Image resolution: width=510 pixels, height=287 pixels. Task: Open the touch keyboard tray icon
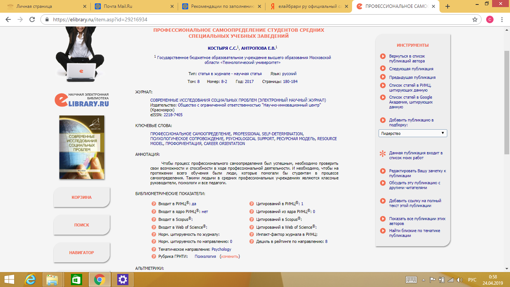411,280
